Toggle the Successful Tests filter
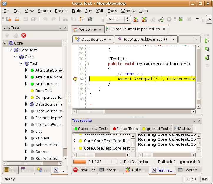Image resolution: width=213 pixels, height=184 pixels. (x=91, y=129)
